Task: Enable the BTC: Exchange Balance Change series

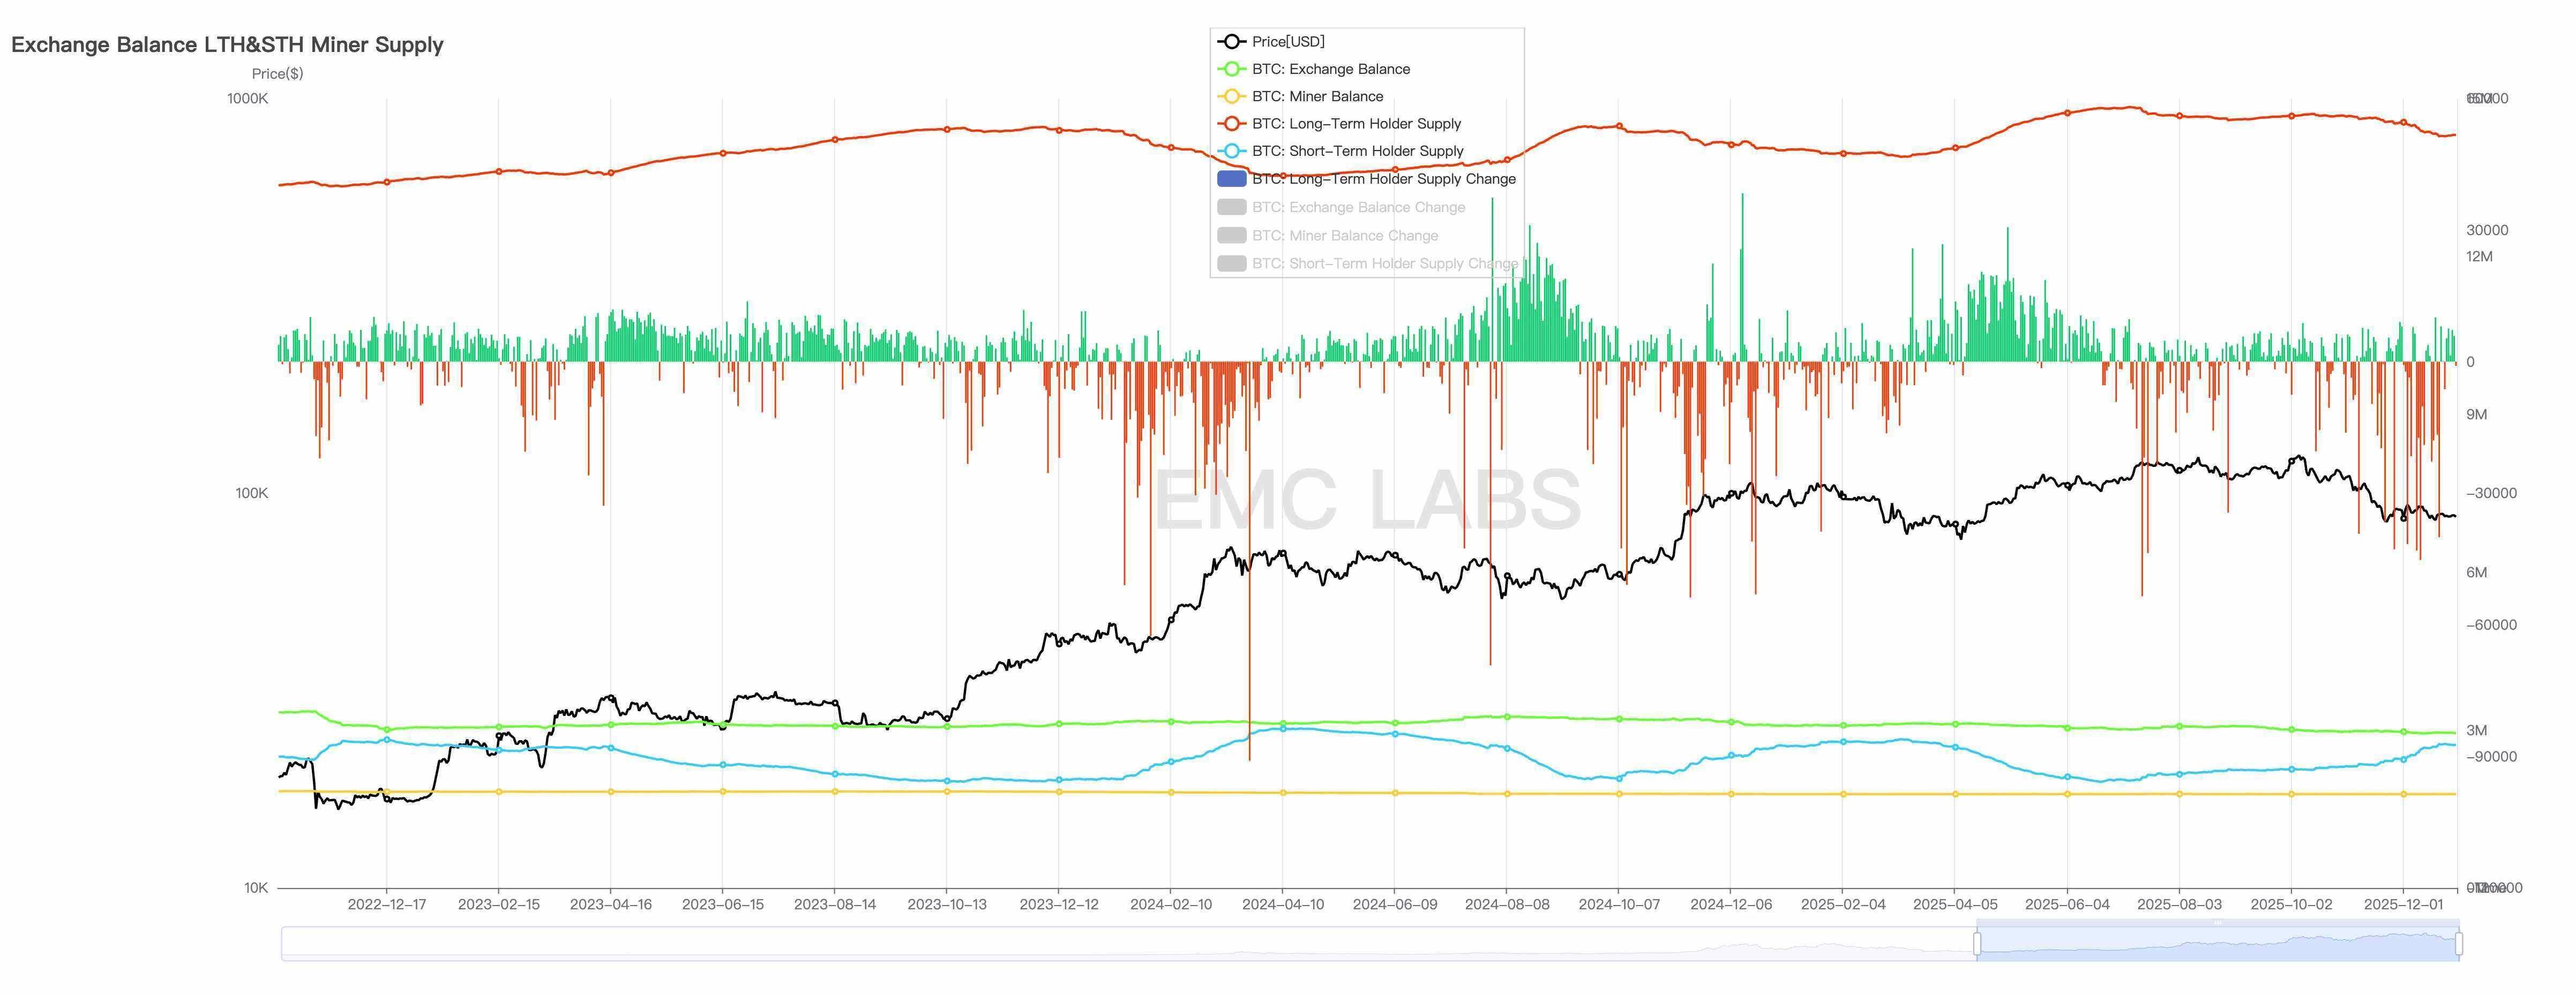Action: [x=1358, y=207]
